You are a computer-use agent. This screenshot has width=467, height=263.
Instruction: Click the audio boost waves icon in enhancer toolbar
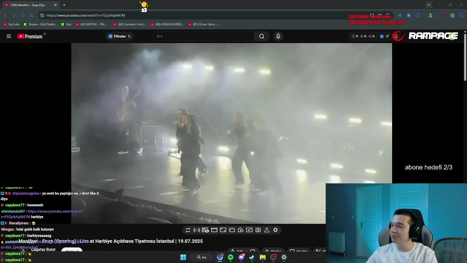[x=197, y=230]
